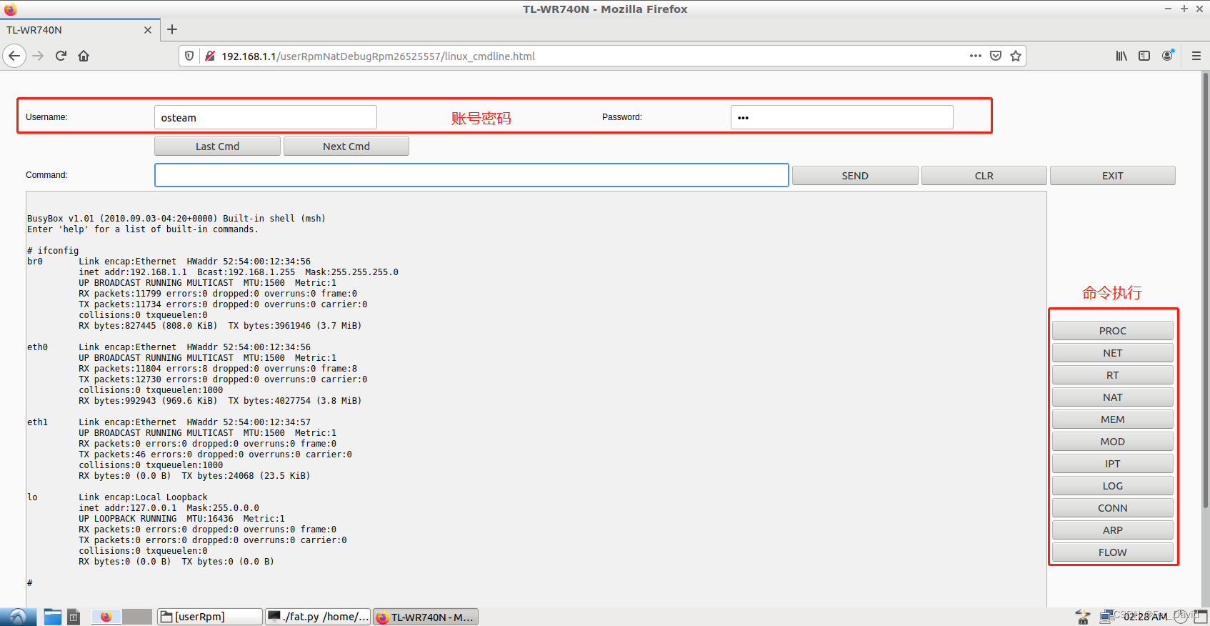This screenshot has width=1210, height=626.
Task: Run the RT command button
Action: (x=1113, y=375)
